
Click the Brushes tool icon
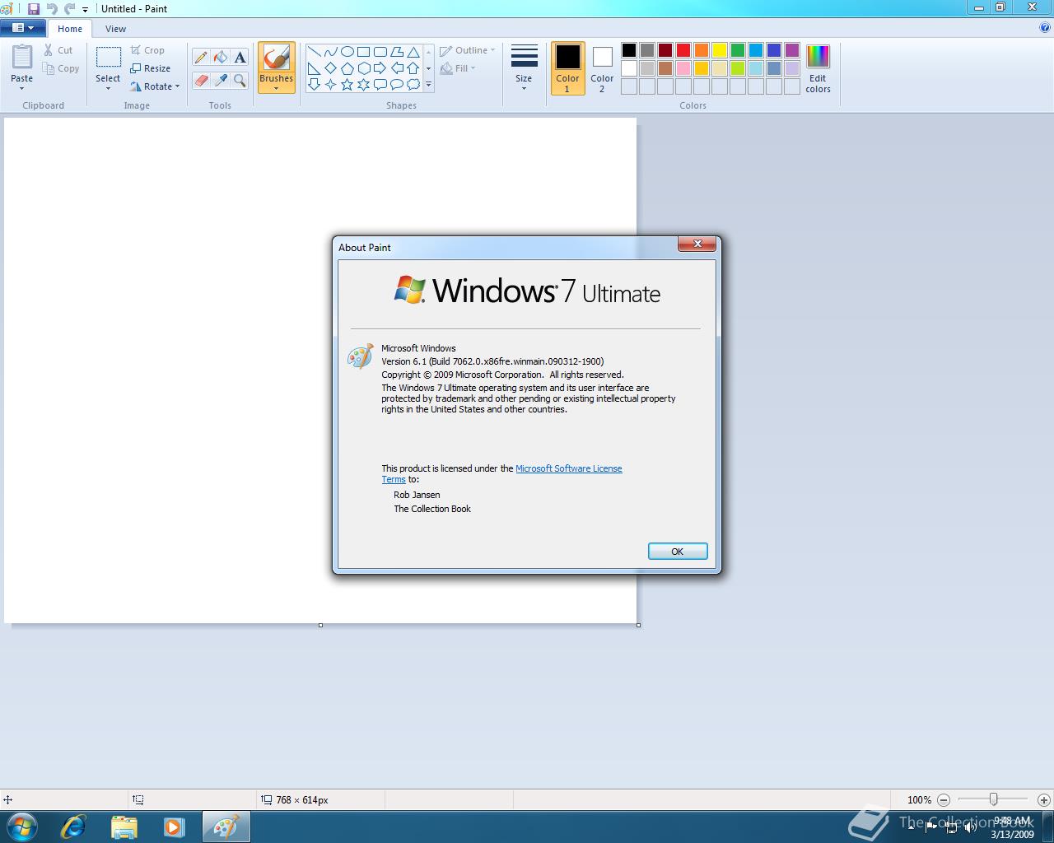click(x=276, y=58)
